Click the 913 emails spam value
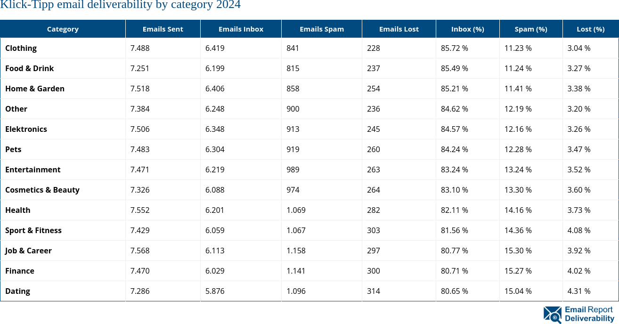The width and height of the screenshot is (619, 324). (293, 129)
